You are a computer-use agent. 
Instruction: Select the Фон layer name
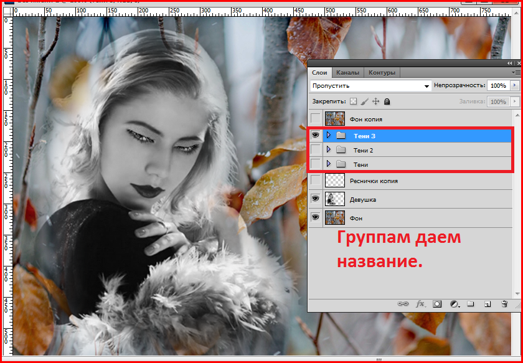[356, 218]
